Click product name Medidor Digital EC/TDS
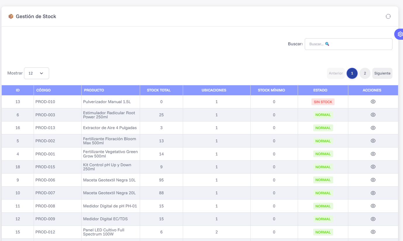The width and height of the screenshot is (403, 241). [x=105, y=219]
